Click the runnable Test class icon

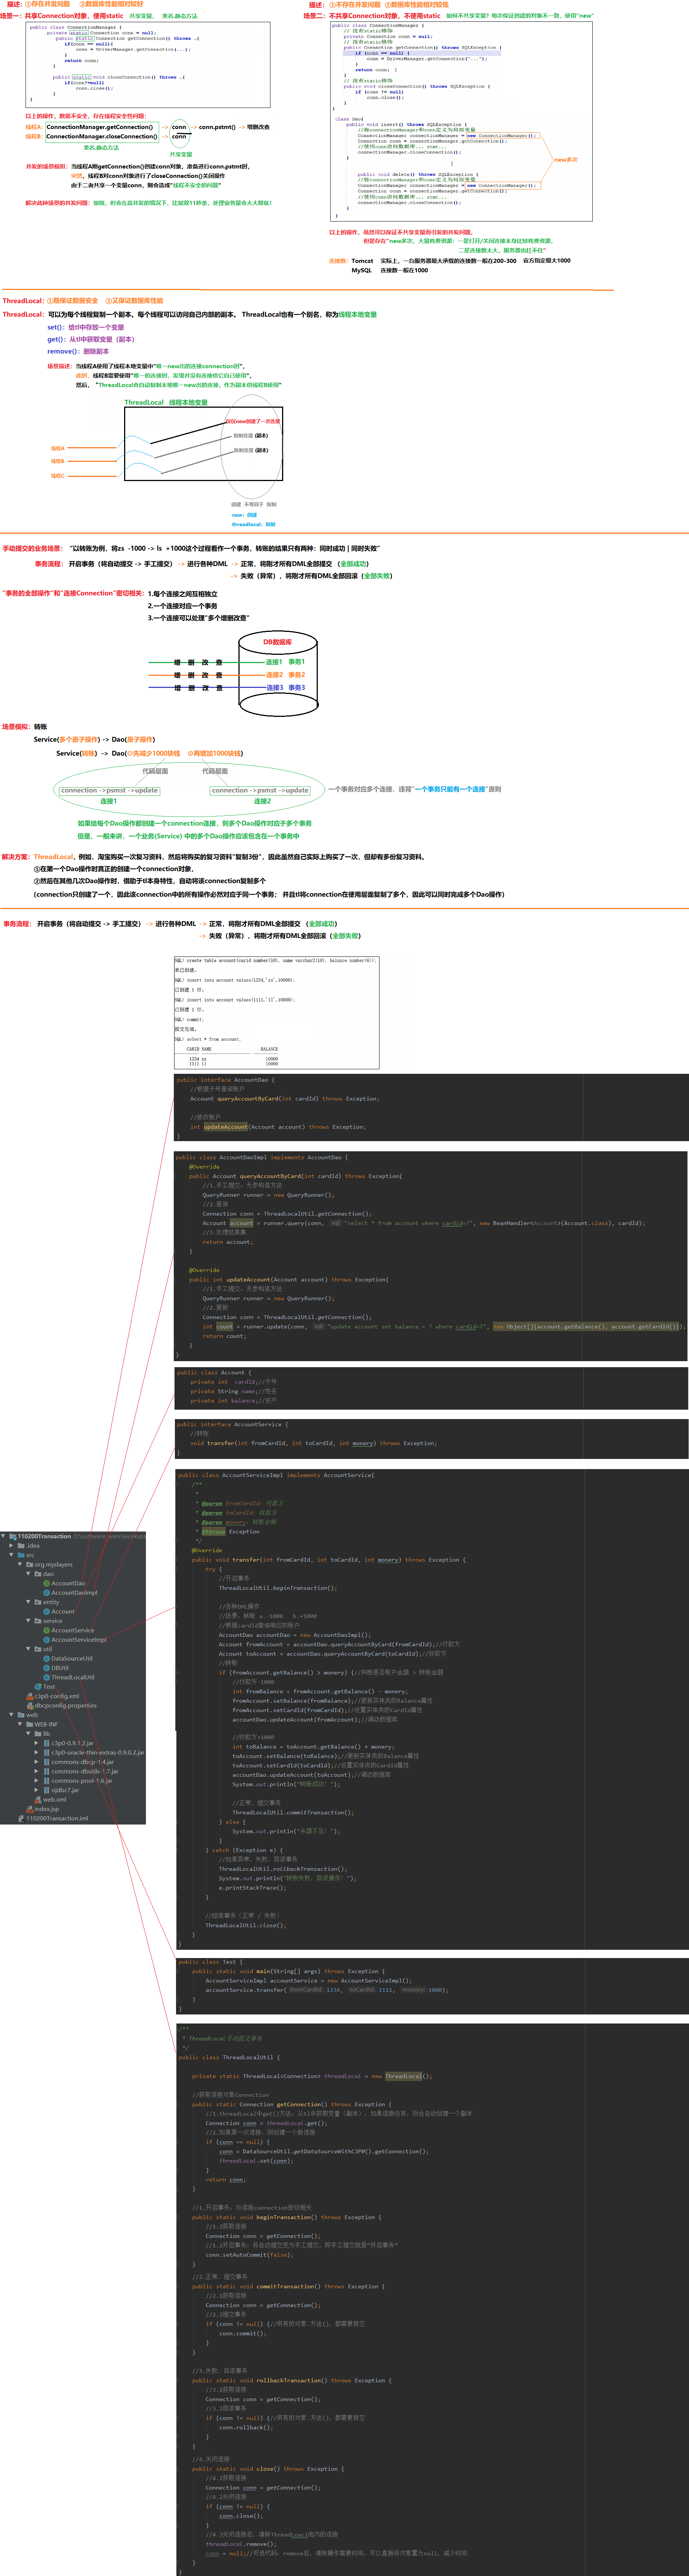pos(38,1686)
